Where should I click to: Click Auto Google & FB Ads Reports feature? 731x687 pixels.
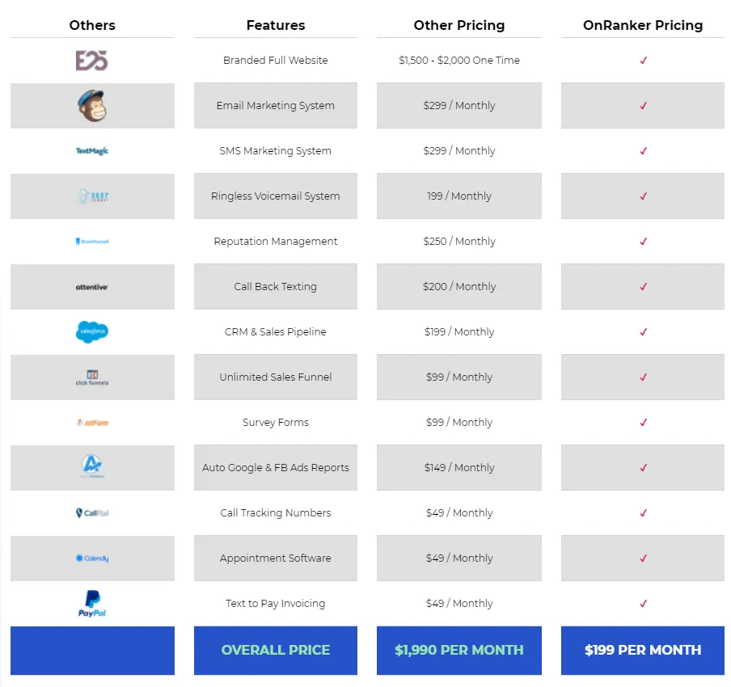point(276,467)
